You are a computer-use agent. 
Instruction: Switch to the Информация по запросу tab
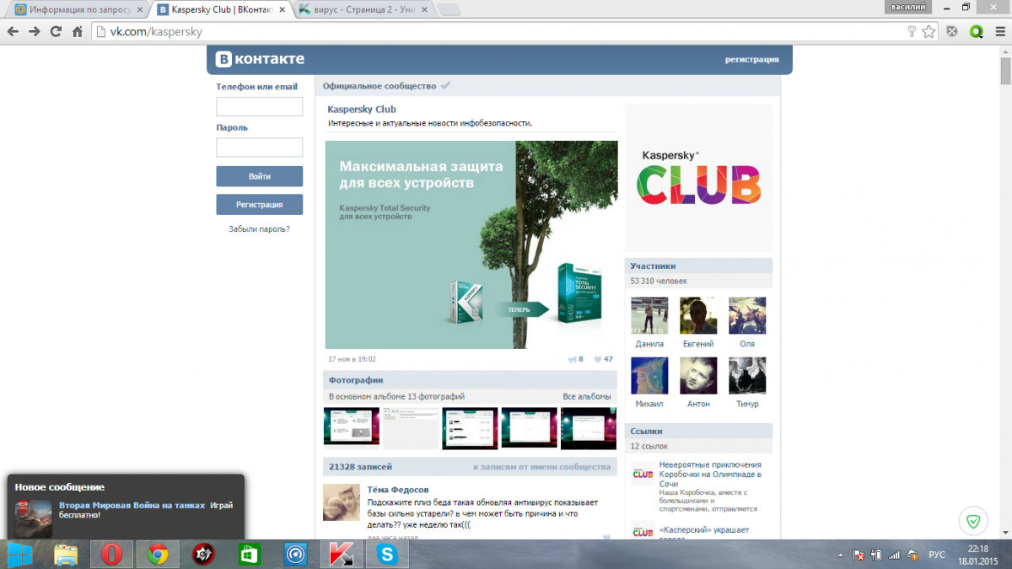80,9
